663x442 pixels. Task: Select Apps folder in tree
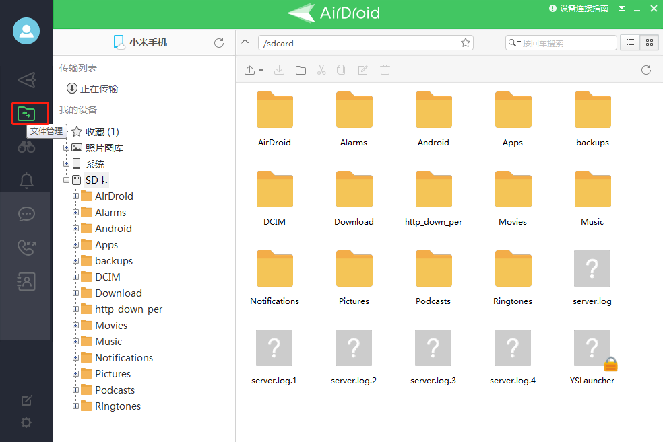(x=106, y=245)
